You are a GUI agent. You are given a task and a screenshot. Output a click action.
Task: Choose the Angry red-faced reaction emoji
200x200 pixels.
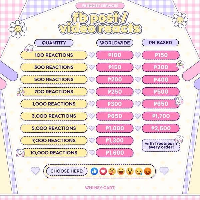148,171
